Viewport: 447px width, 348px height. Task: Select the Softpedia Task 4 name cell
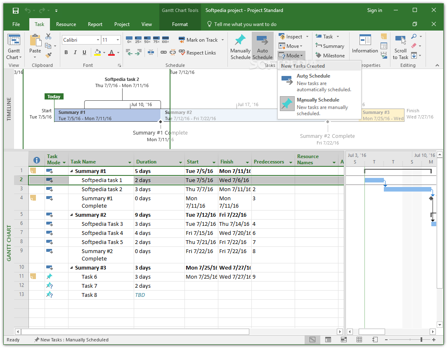pyautogui.click(x=101, y=233)
